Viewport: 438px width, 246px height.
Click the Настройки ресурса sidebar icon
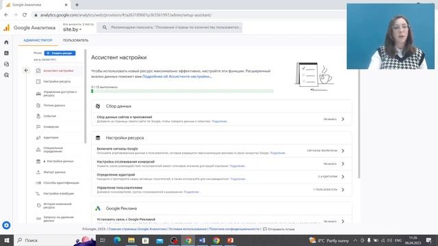click(x=38, y=81)
